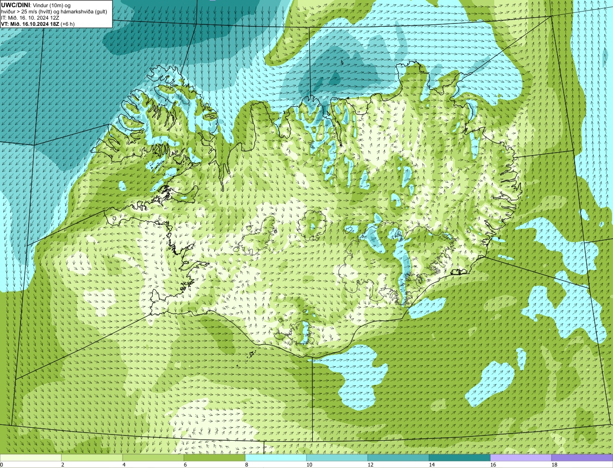The width and height of the screenshot is (613, 468).
Task: Click the legend scale label "4"
Action: pyautogui.click(x=124, y=465)
